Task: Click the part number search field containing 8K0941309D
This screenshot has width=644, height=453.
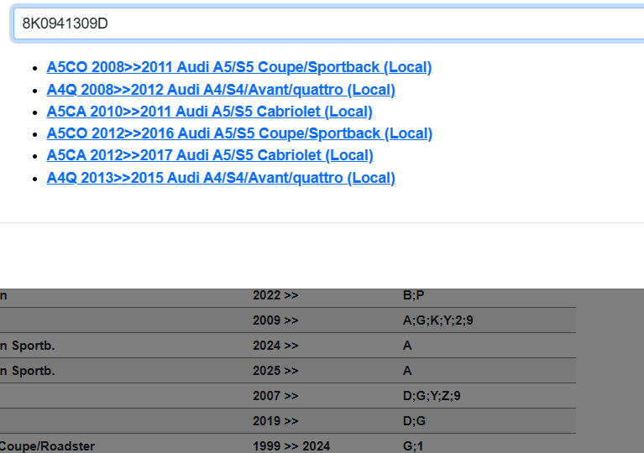Action: pos(328,23)
